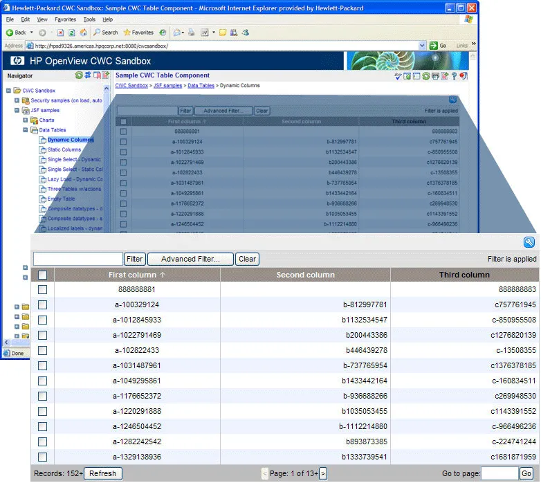Click the wrench settings icon in enlarged table
Image resolution: width=541 pixels, height=483 pixels.
[x=529, y=242]
